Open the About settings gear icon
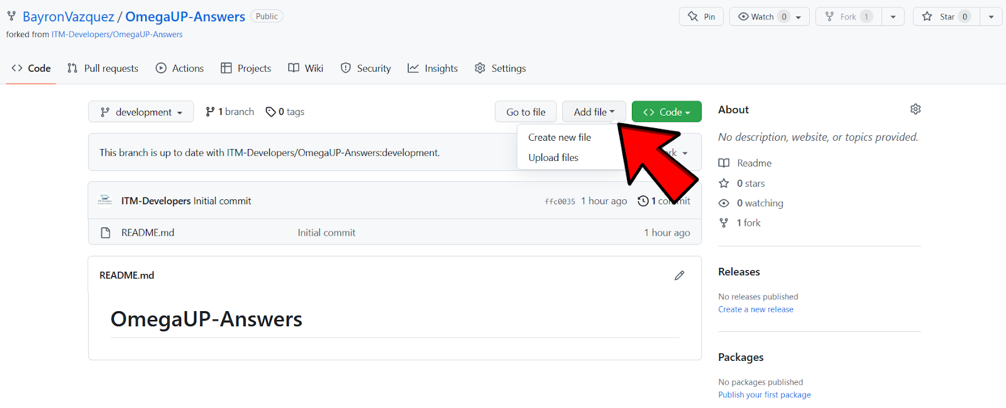This screenshot has height=408, width=1006. click(x=915, y=109)
